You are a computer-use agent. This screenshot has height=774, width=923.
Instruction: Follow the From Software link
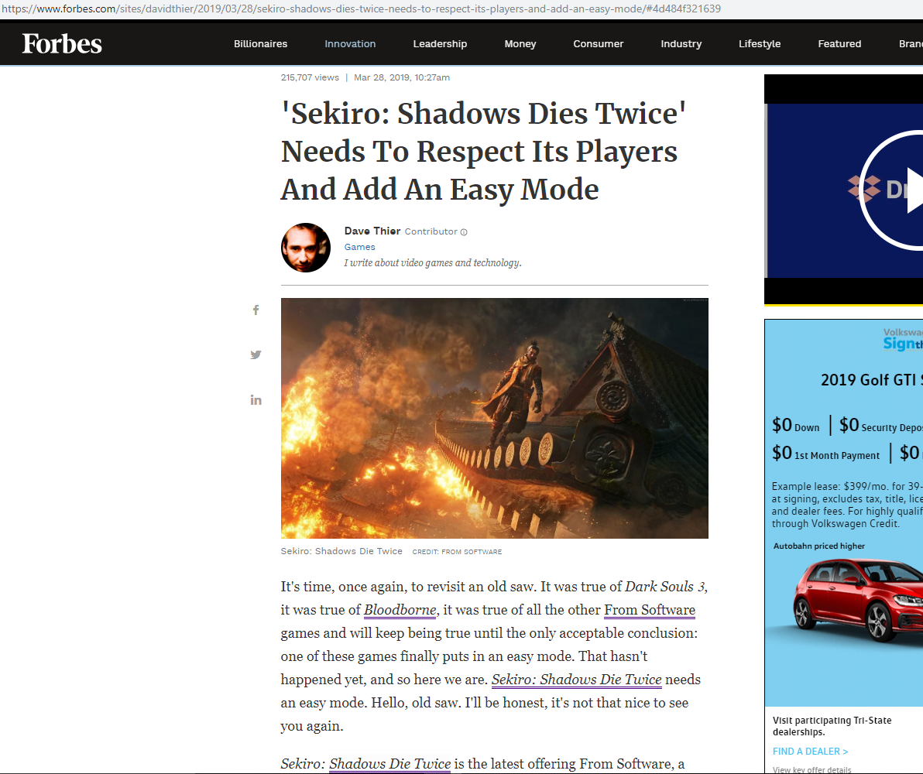tap(650, 610)
